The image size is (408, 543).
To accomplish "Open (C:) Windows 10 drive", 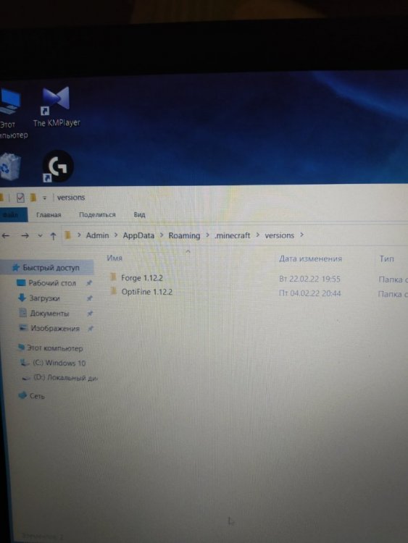I will [x=59, y=363].
